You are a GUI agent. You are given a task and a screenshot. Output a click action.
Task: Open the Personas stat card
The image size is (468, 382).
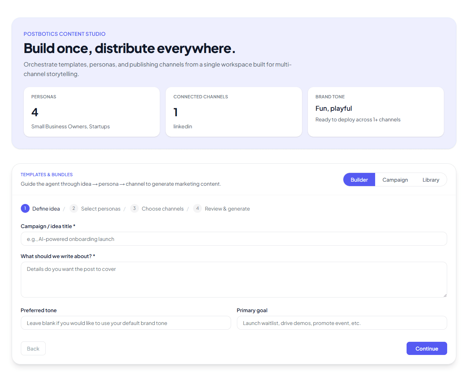[x=91, y=111]
